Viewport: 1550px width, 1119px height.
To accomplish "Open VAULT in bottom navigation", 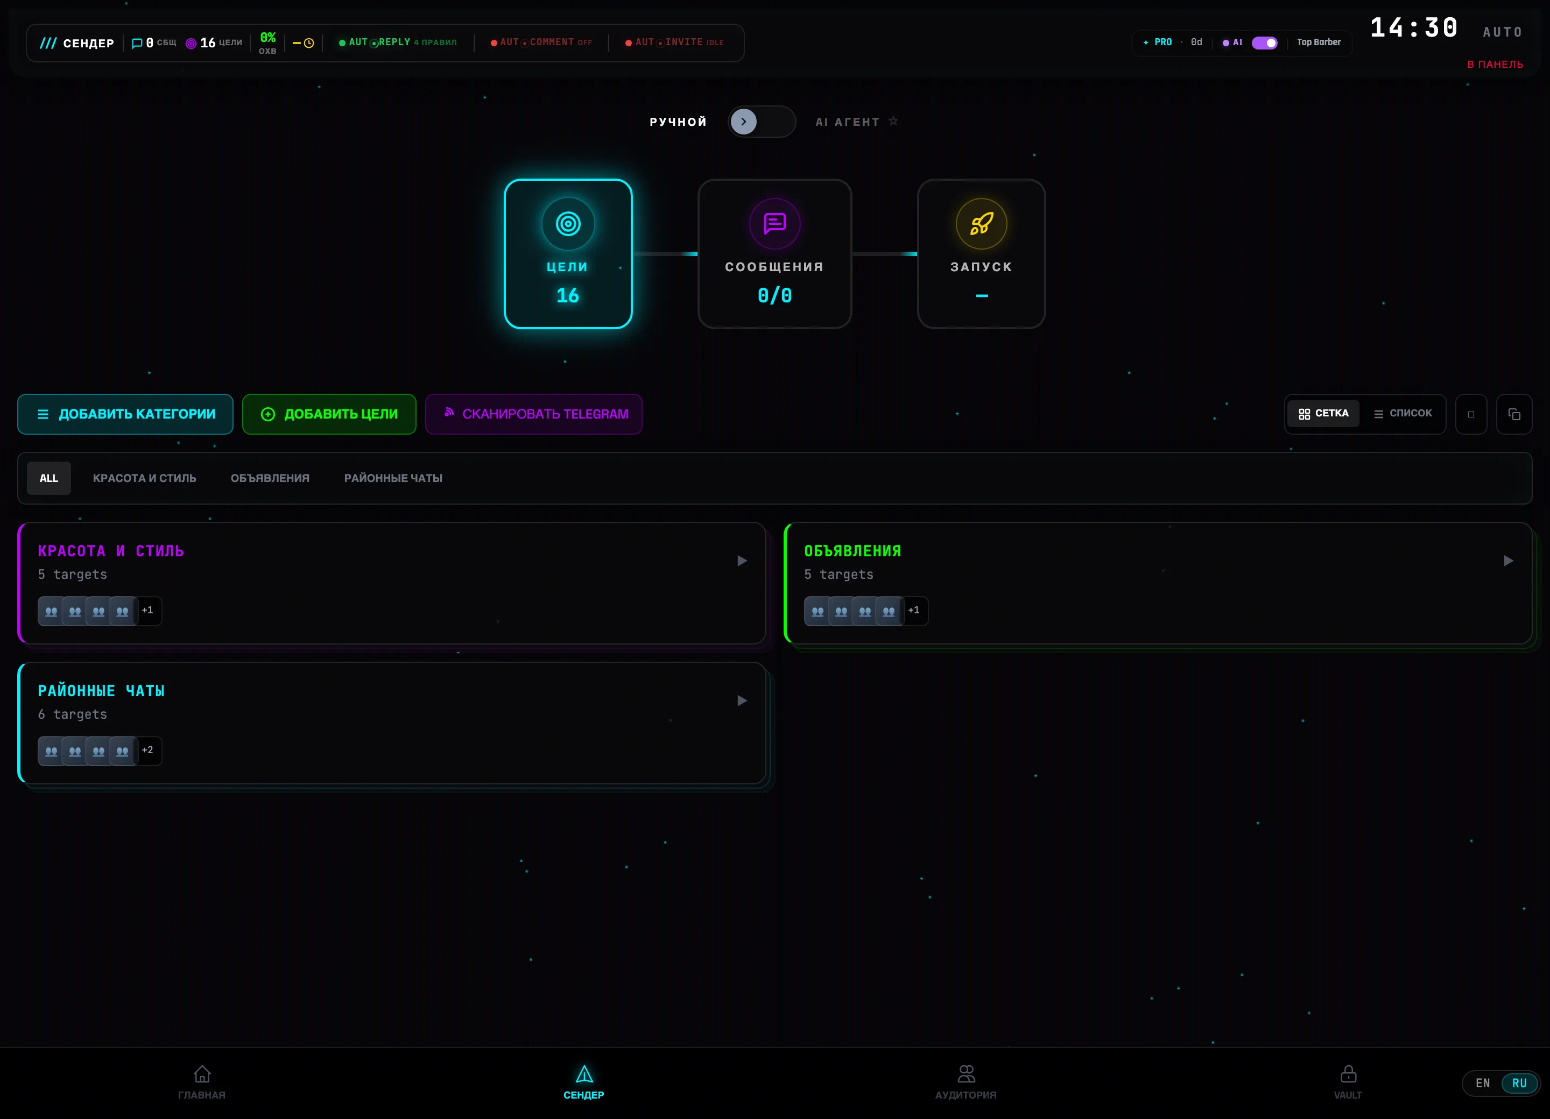I will tap(1348, 1082).
